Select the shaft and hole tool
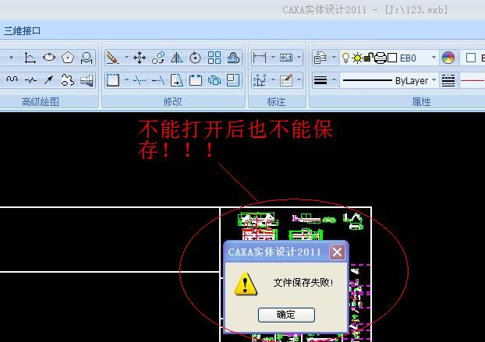 point(87,80)
